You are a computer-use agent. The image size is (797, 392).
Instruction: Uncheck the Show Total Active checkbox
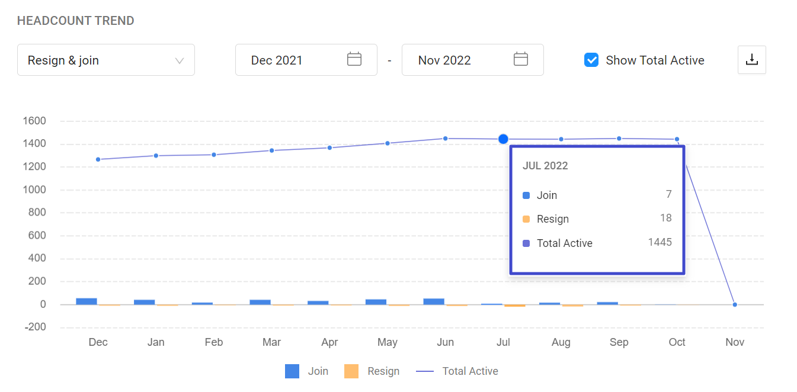591,60
